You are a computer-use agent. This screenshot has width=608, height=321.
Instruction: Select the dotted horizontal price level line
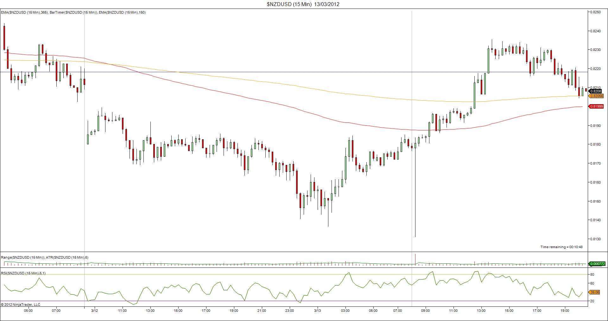[294, 72]
